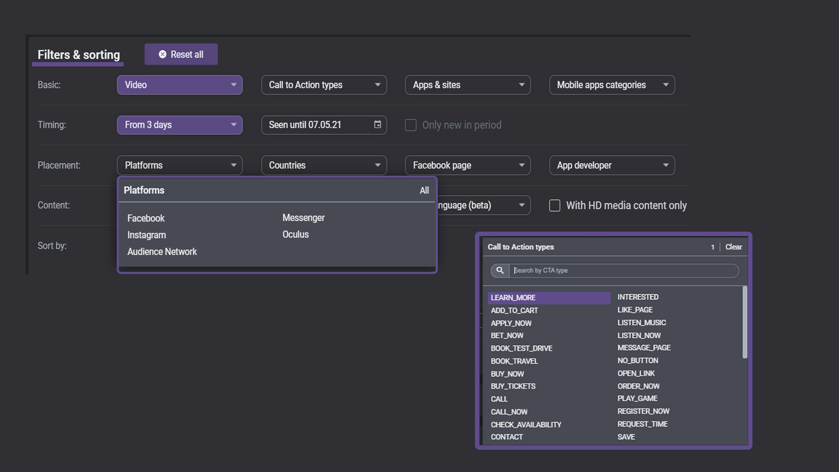The width and height of the screenshot is (839, 472).
Task: Click the Facebook page dropdown arrow
Action: [521, 165]
